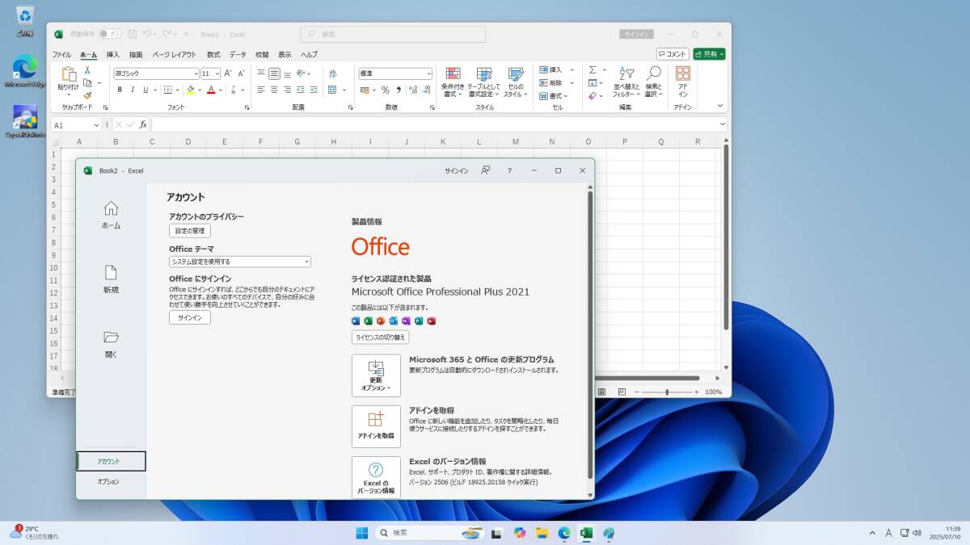Click the Sign in button under Office sign-in
Viewport: 970px width, 545px height.
[190, 318]
